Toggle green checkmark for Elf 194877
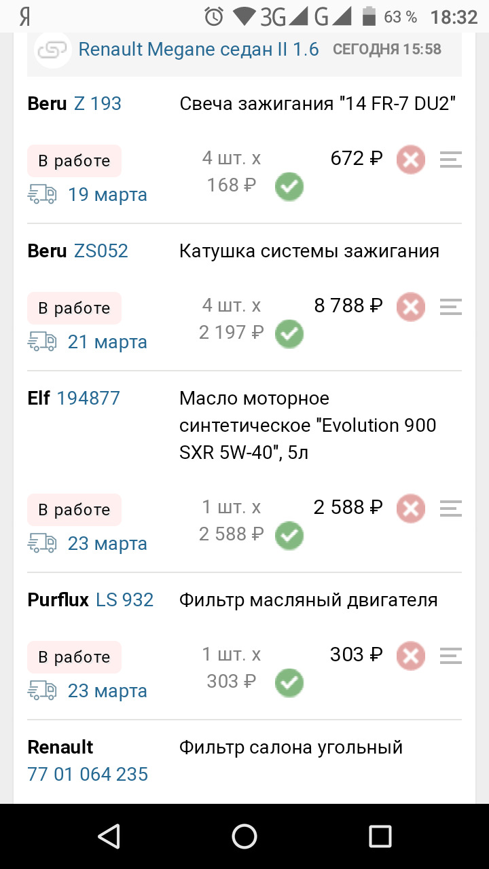The height and width of the screenshot is (869, 489). click(x=289, y=536)
